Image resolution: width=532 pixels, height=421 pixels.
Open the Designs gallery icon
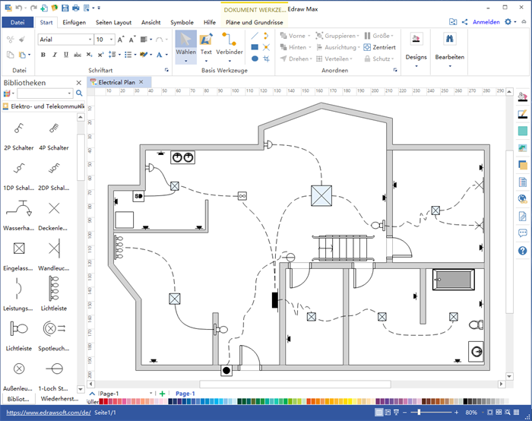click(x=416, y=43)
